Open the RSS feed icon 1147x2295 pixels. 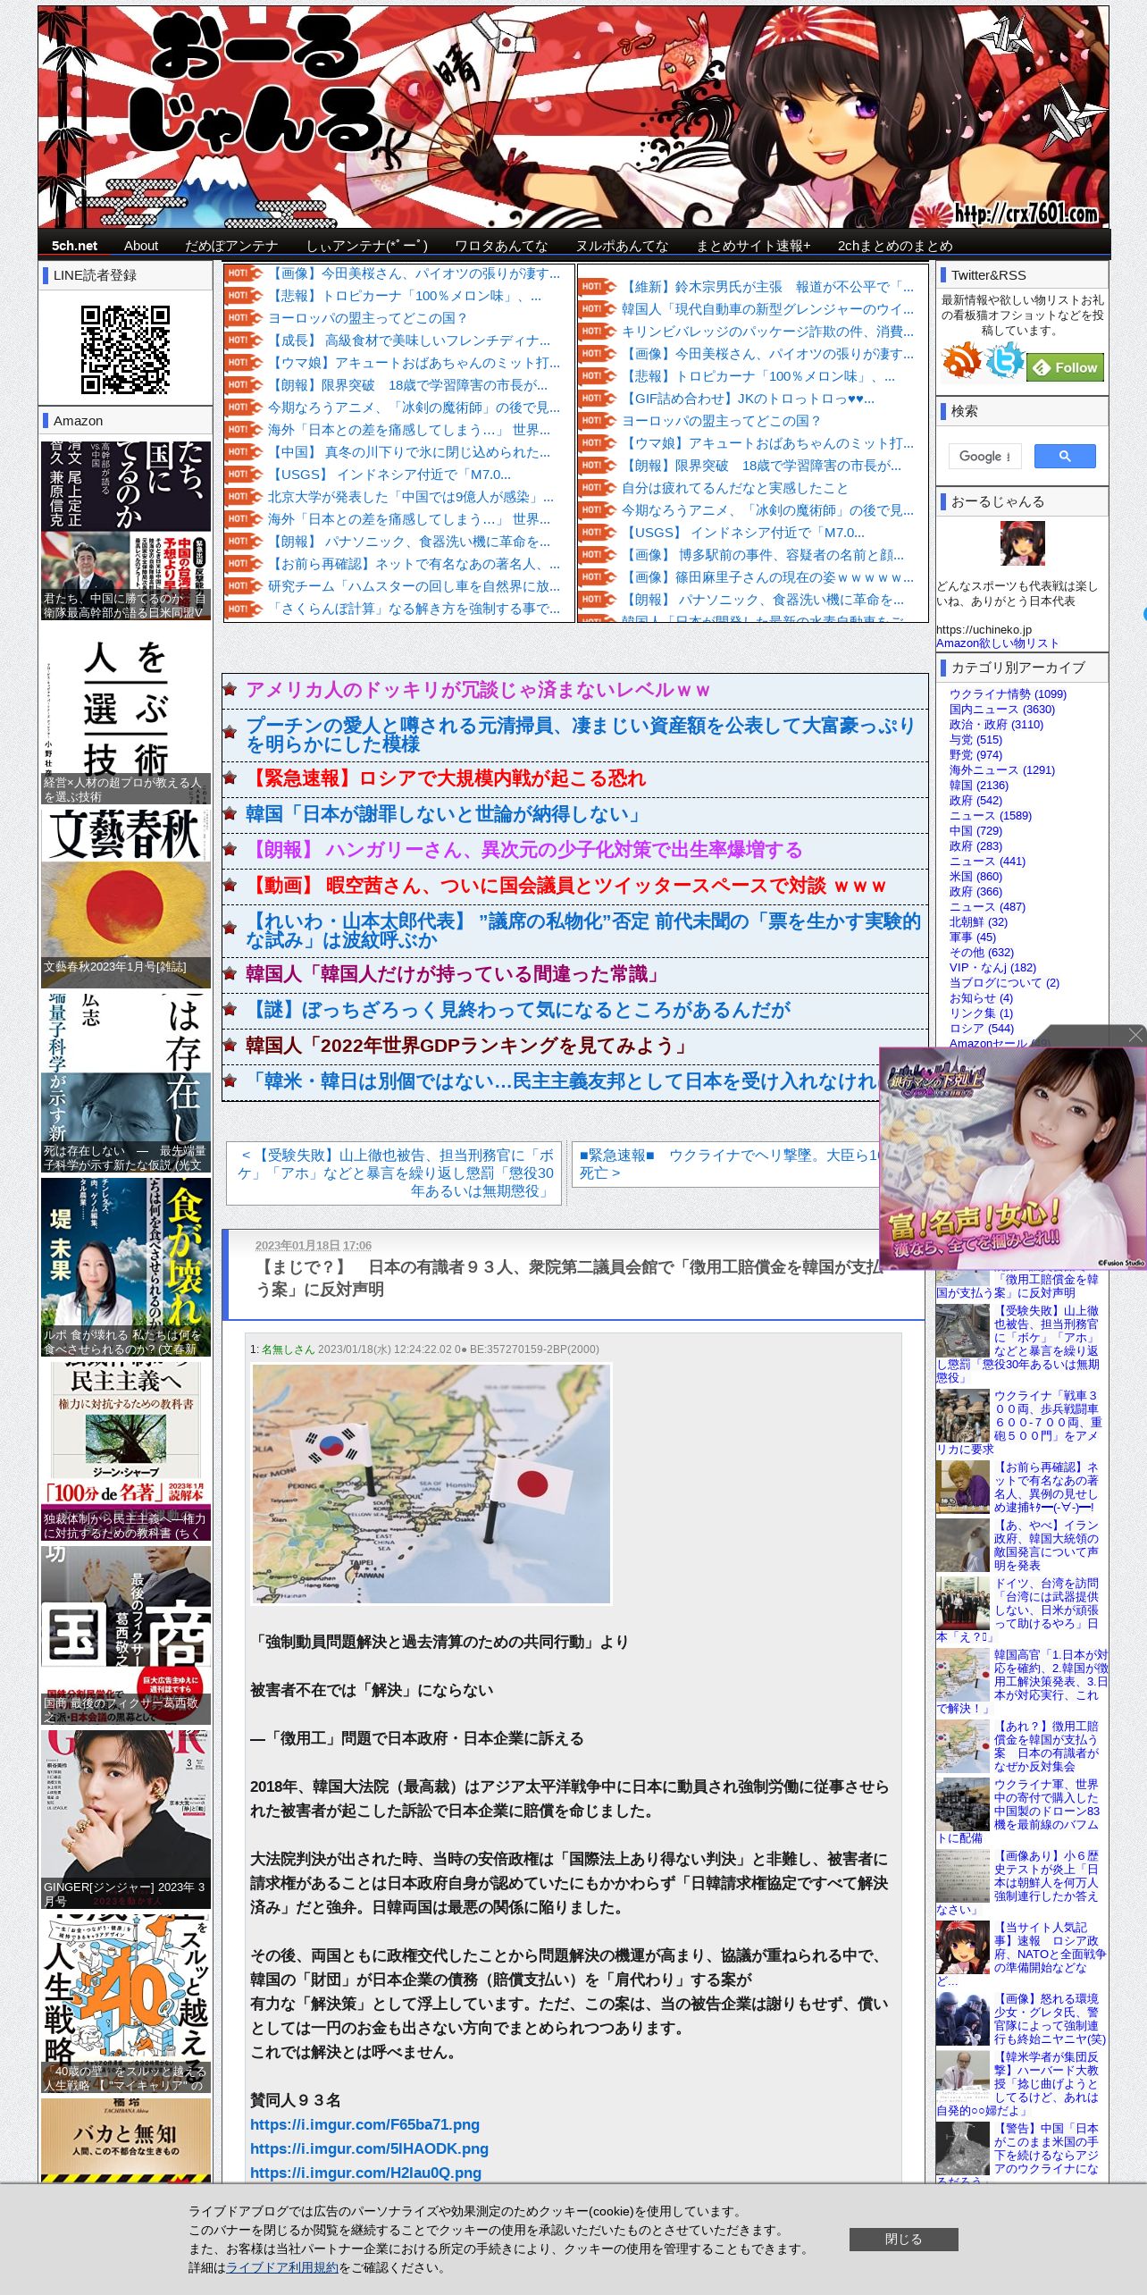coord(961,360)
